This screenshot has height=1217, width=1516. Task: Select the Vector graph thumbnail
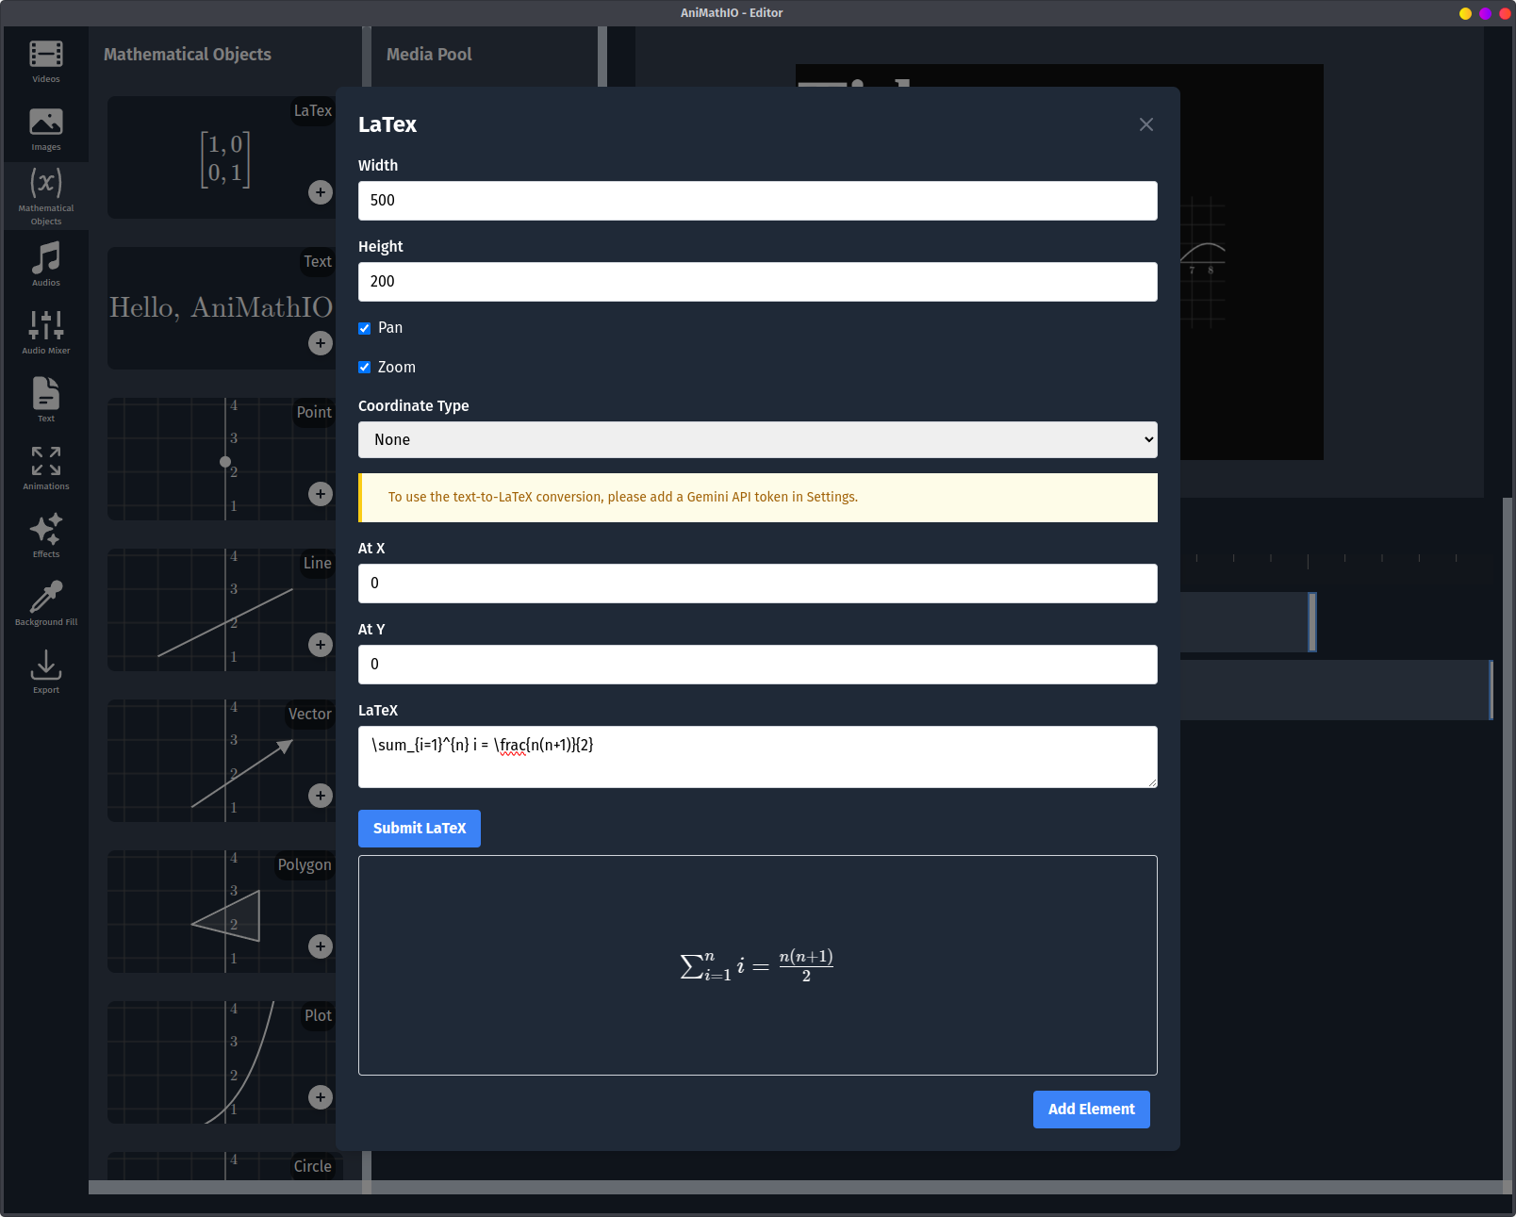pyautogui.click(x=222, y=761)
